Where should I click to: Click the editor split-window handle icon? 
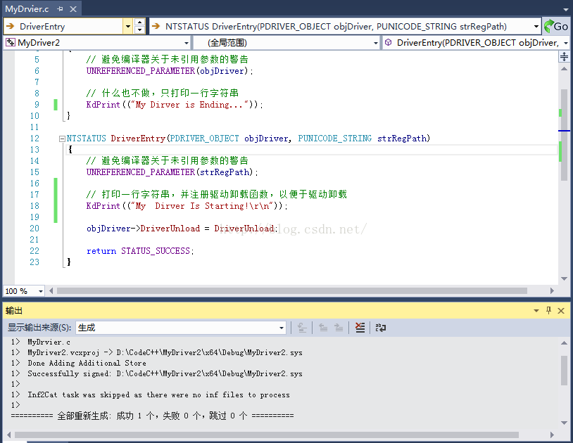(x=564, y=56)
